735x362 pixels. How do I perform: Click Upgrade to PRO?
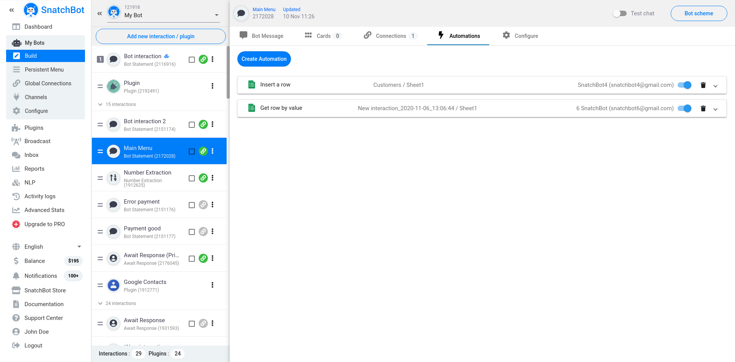[x=46, y=224]
